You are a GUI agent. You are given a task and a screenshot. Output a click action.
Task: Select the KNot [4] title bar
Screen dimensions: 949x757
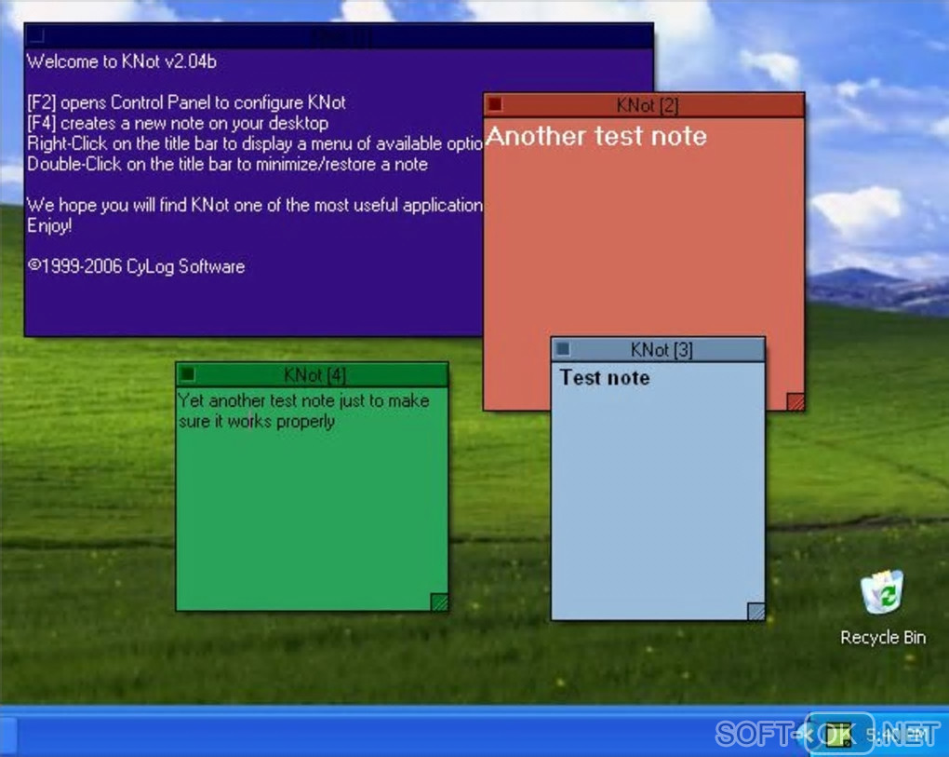point(313,375)
